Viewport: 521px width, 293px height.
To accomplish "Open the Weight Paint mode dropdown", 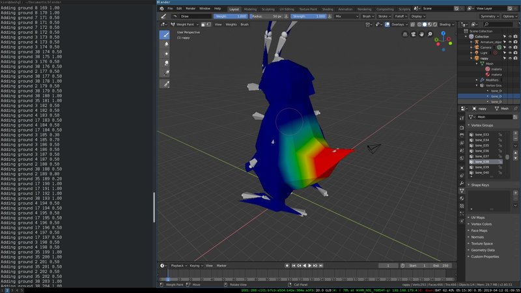I will click(185, 25).
